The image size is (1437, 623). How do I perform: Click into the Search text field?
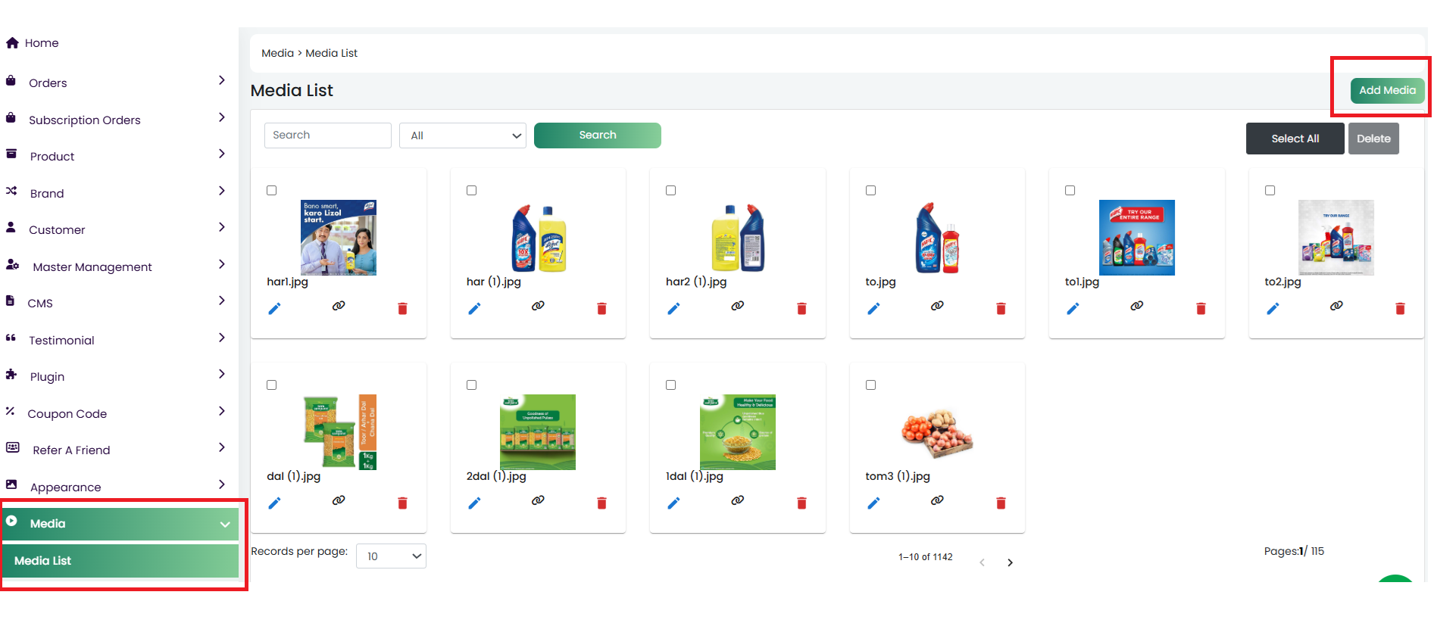point(327,136)
